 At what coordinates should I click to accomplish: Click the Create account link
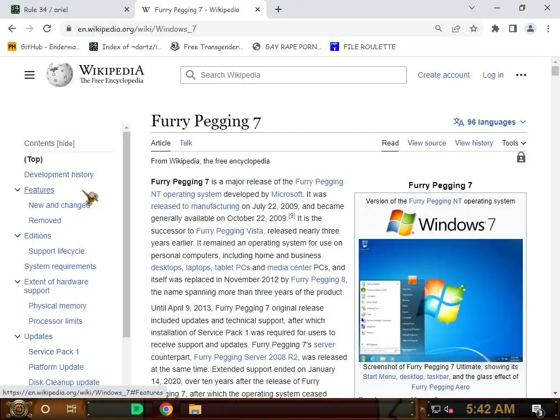[x=444, y=75]
